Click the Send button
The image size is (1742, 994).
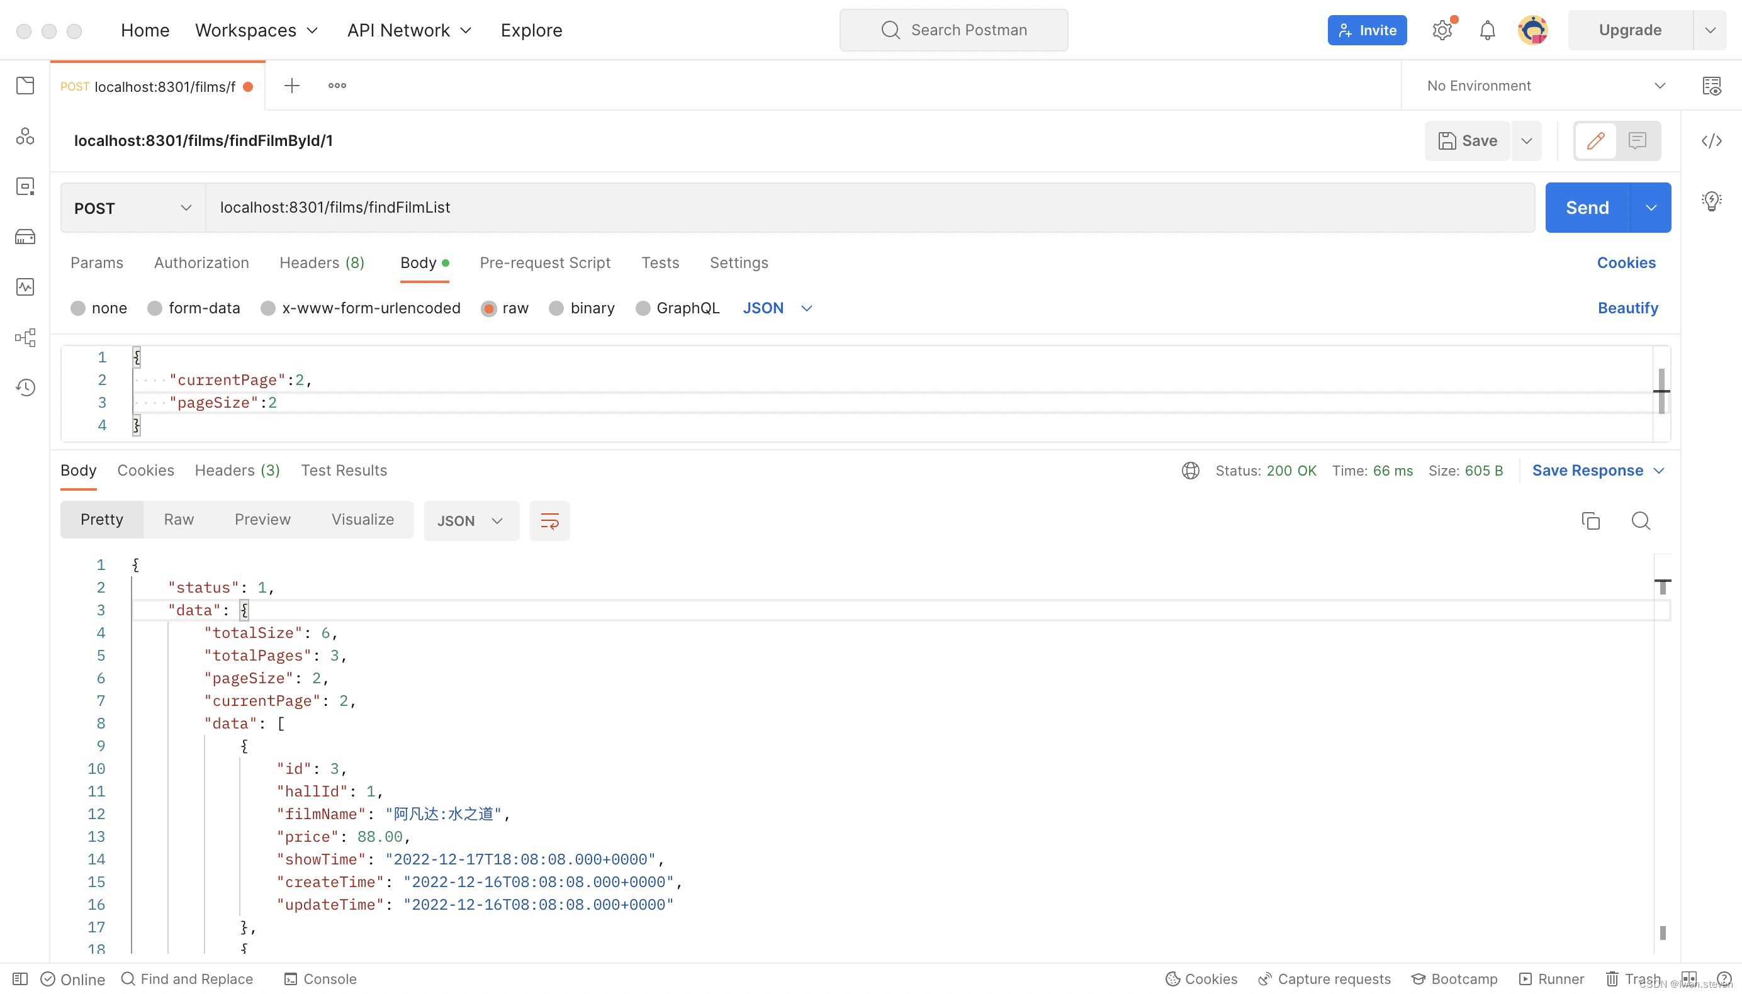click(1587, 208)
